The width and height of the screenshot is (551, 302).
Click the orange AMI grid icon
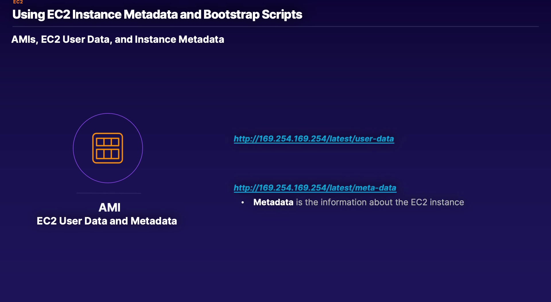108,148
